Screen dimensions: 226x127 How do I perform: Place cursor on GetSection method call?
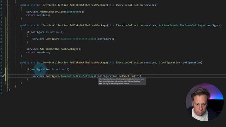[x=126, y=76]
